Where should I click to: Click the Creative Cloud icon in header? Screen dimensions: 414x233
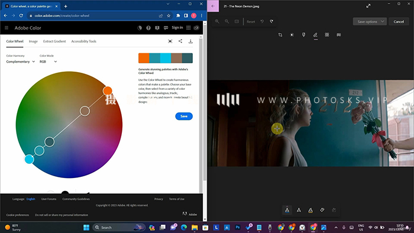(196, 28)
